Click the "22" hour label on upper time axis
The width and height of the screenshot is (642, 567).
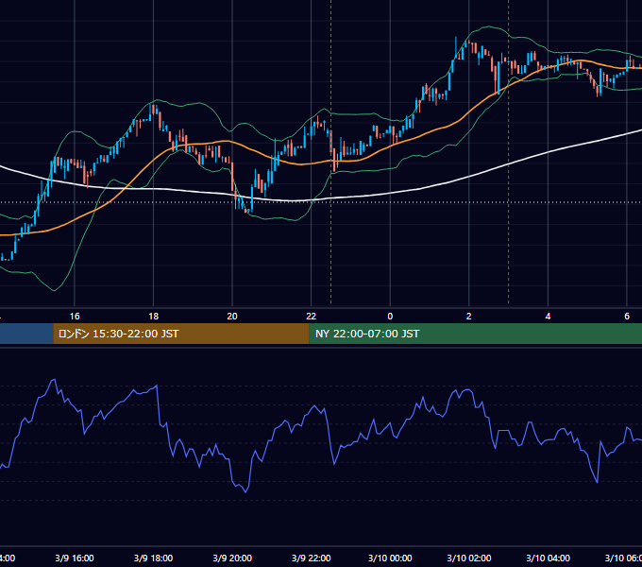[312, 317]
